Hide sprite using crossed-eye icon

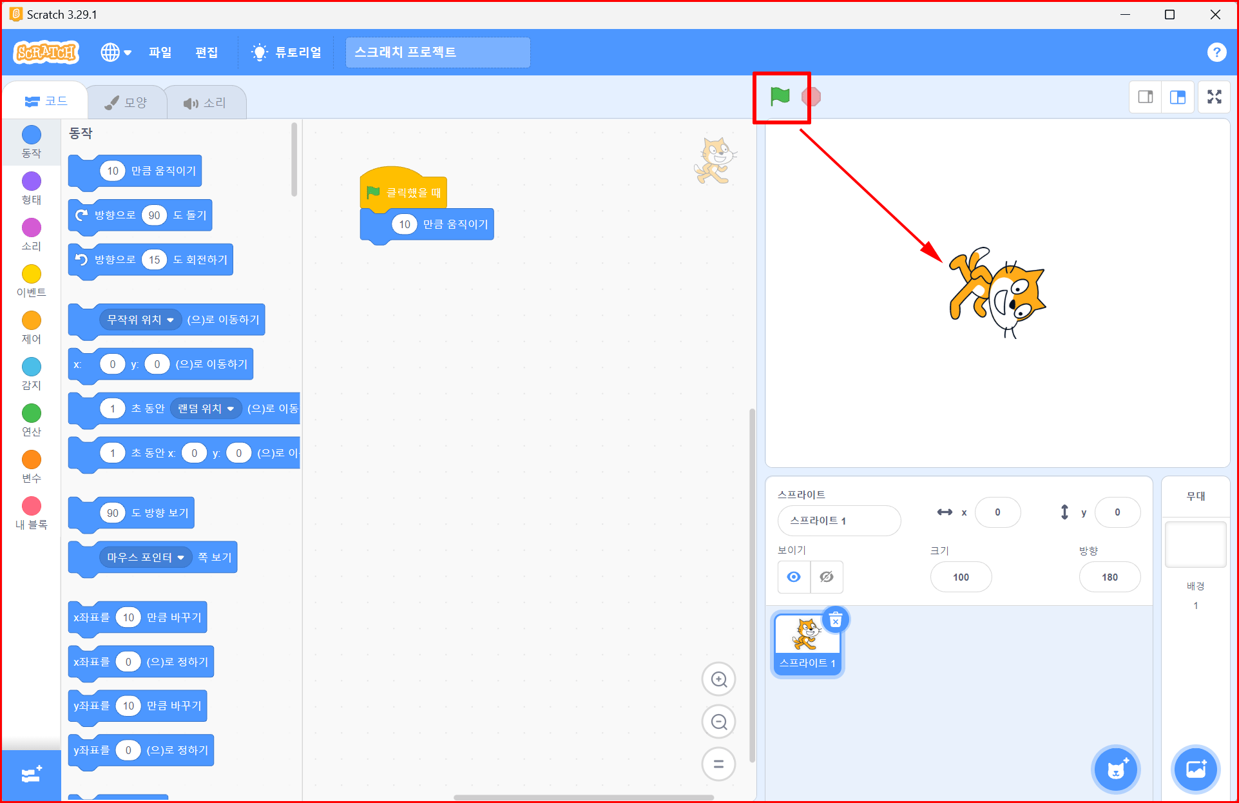pos(827,577)
